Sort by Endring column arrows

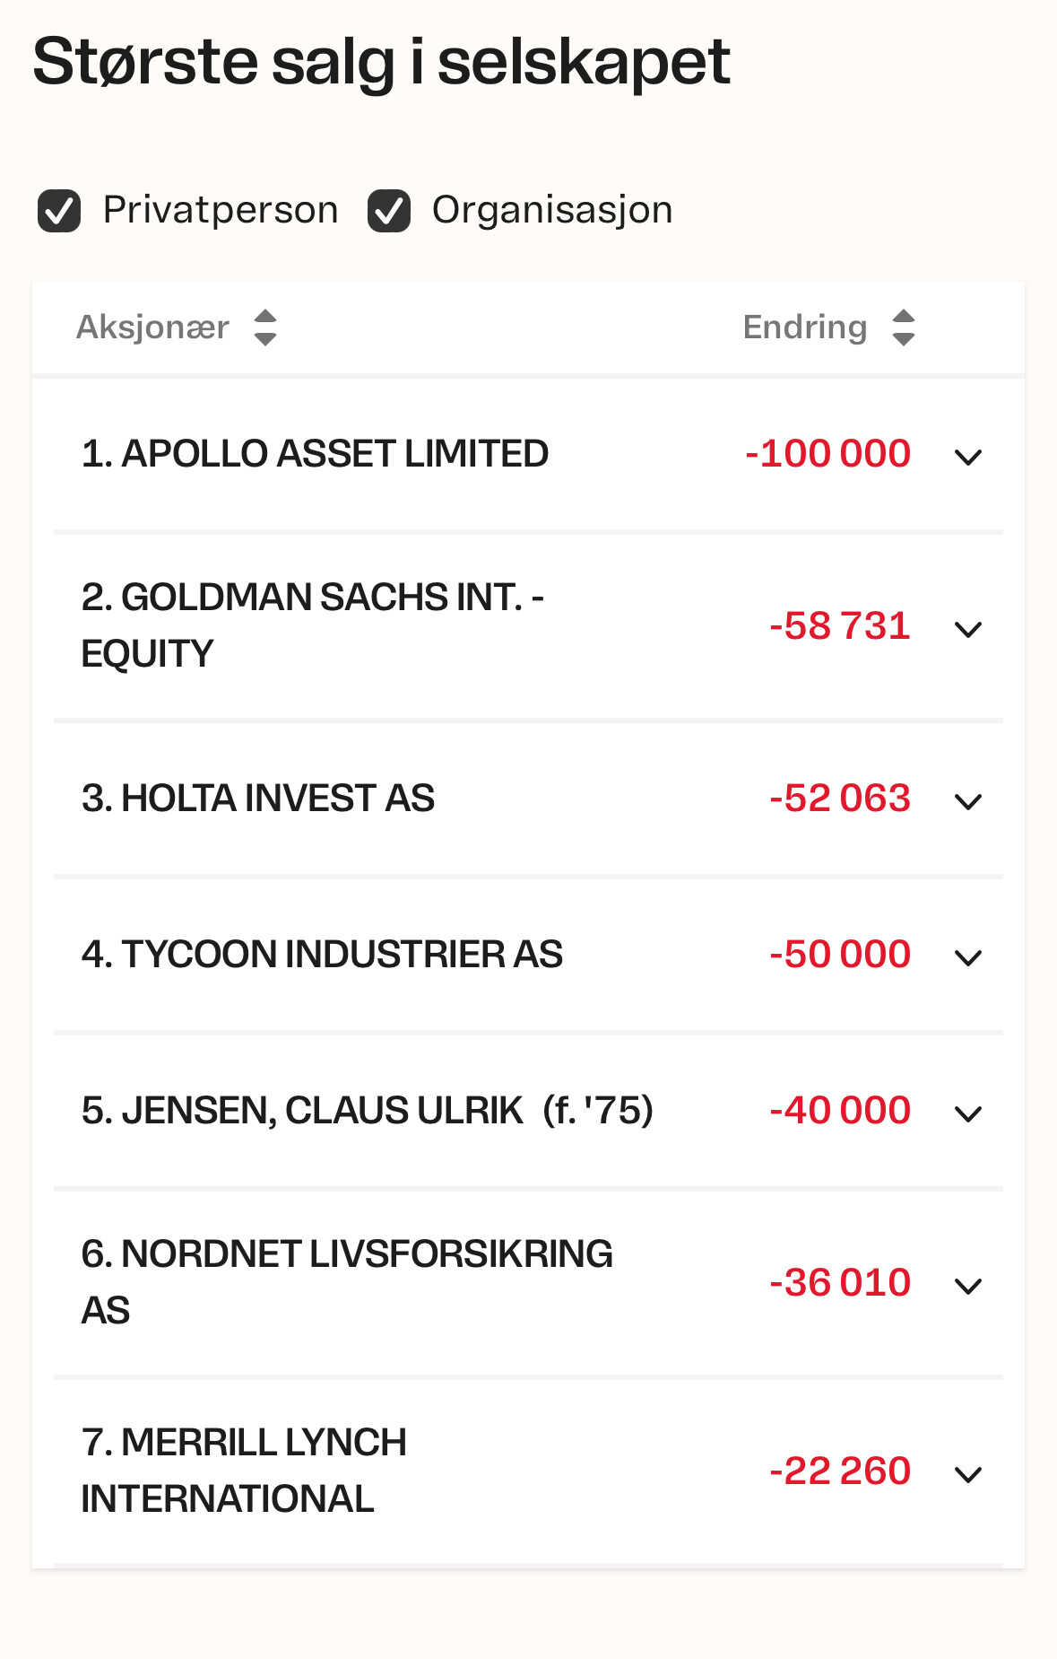click(x=904, y=327)
